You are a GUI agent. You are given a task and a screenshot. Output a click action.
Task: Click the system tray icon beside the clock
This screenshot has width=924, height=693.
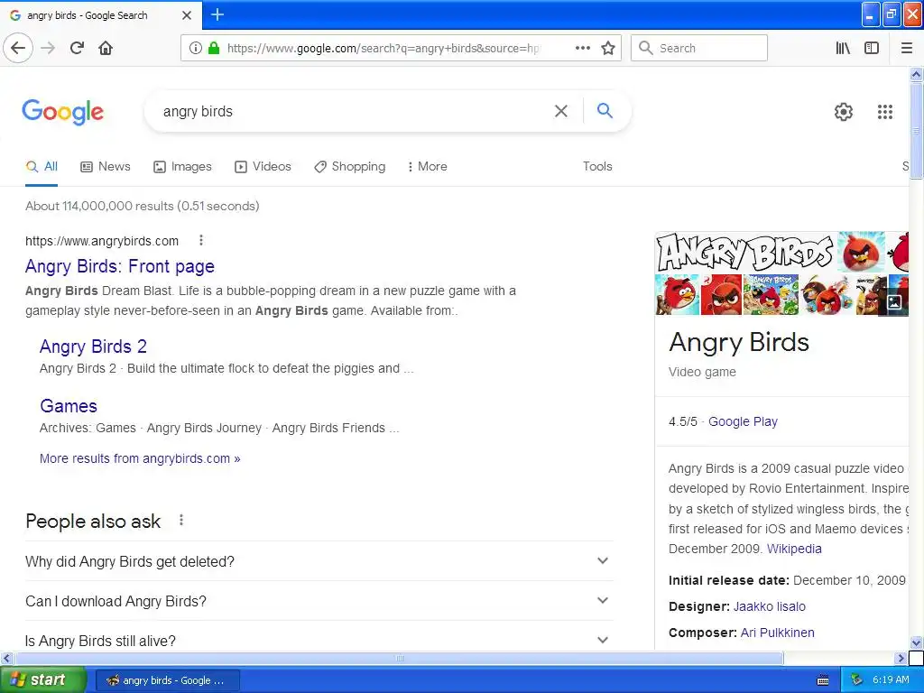coord(857,679)
